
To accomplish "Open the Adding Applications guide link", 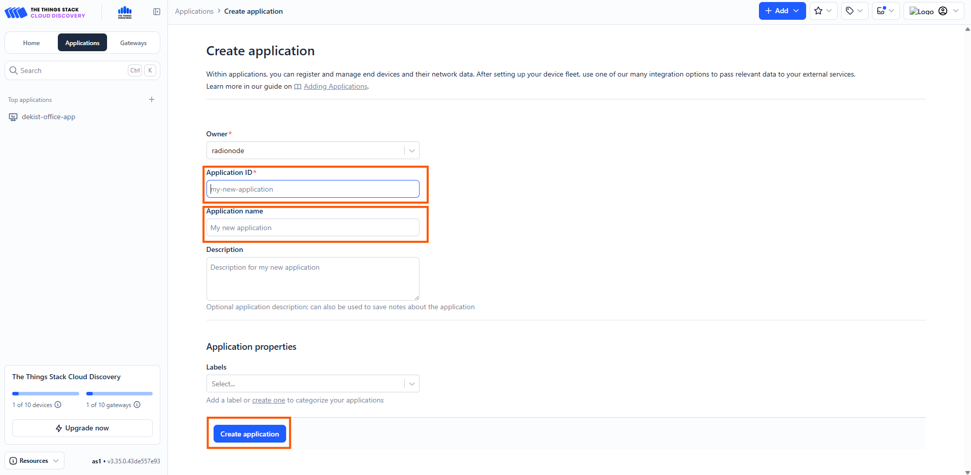I will pyautogui.click(x=335, y=86).
